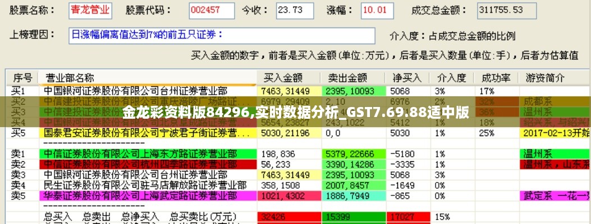Sort by the 介入度 column header

pyautogui.click(x=452, y=78)
